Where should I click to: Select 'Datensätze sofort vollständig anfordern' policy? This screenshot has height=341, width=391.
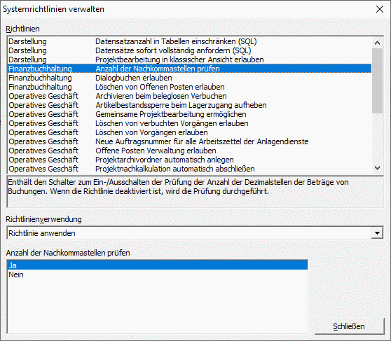[x=189, y=50]
